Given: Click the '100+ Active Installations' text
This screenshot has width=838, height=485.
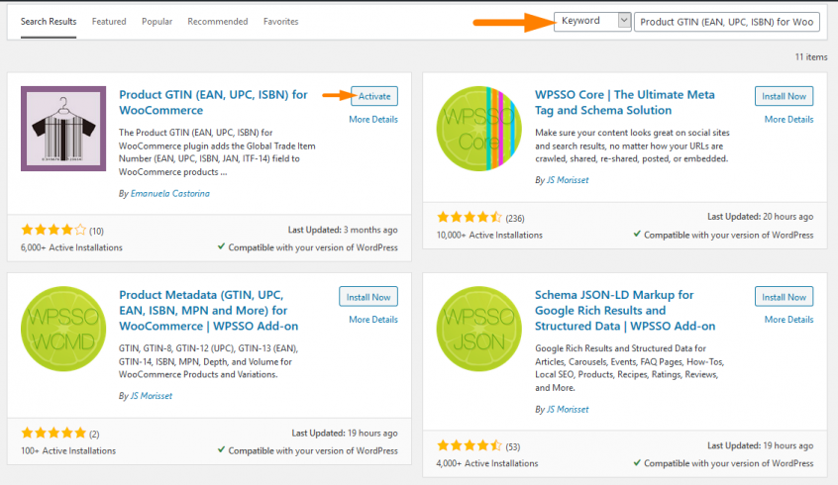Looking at the screenshot, I should pyautogui.click(x=68, y=450).
